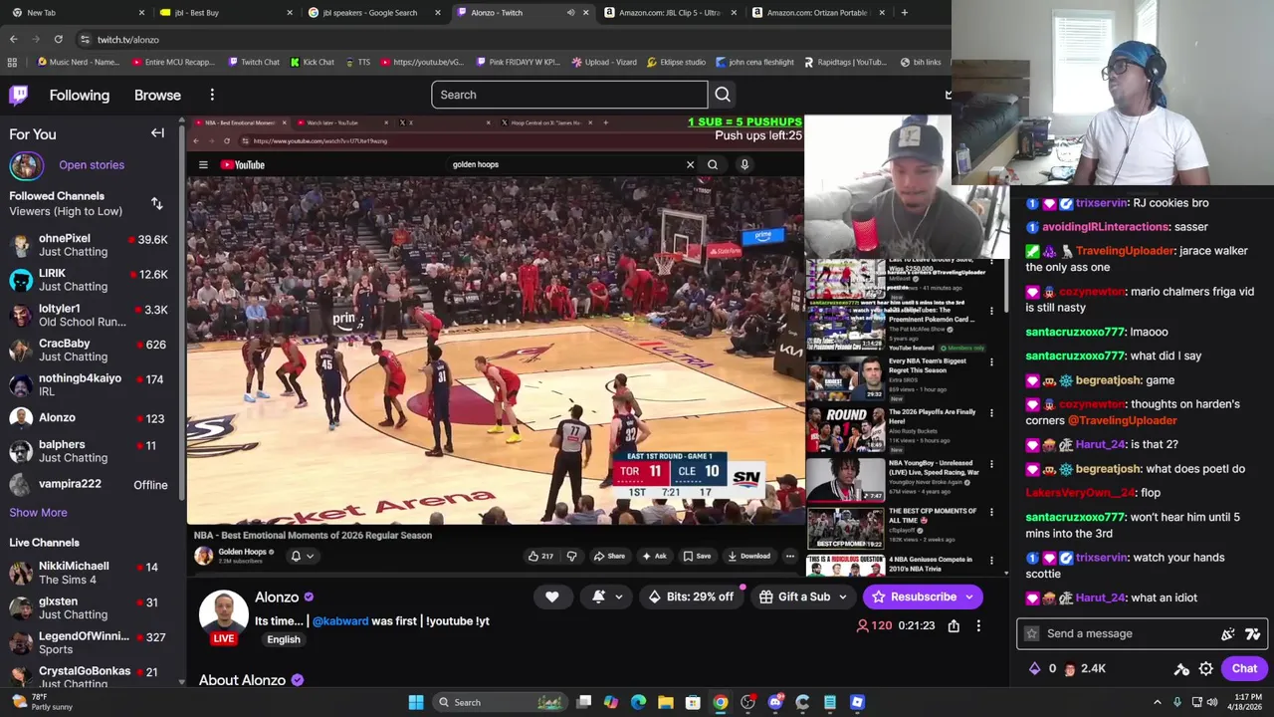Expand Show More followed channels
This screenshot has height=717, width=1274.
pyautogui.click(x=38, y=512)
